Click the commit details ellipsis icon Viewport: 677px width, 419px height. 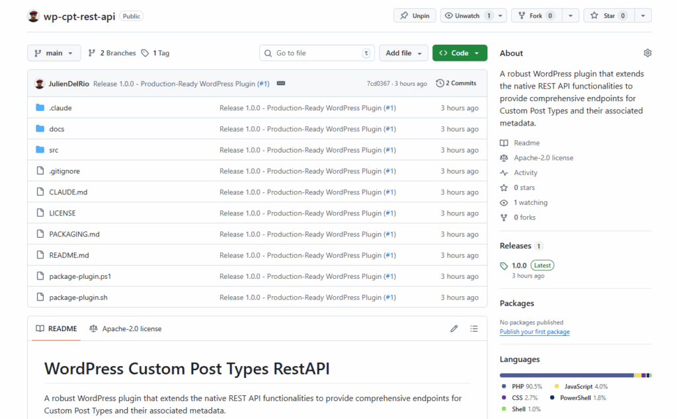click(281, 84)
